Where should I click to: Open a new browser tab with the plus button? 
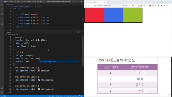108,2
